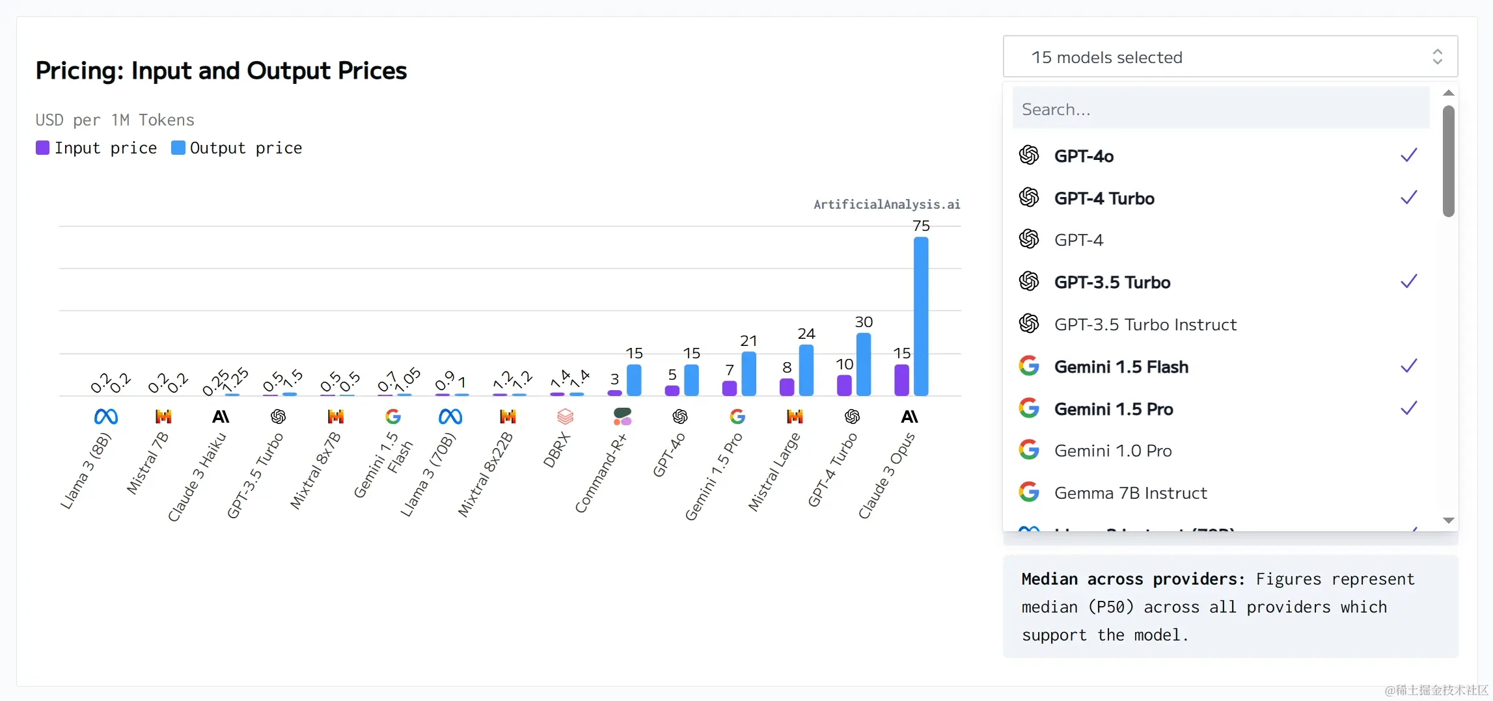Screen dimensions: 1493x701
Task: Click the OpenAI logo above GPT-4o axis label
Action: tap(680, 416)
